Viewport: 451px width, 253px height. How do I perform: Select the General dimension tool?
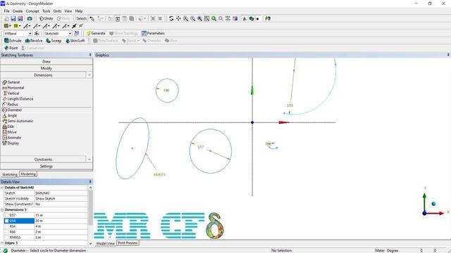coord(11,82)
